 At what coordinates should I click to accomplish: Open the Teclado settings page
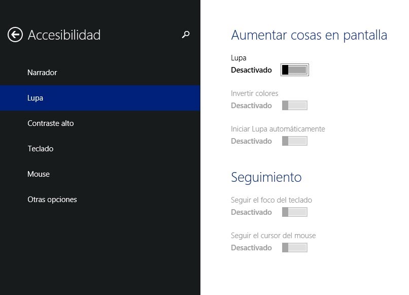point(41,149)
